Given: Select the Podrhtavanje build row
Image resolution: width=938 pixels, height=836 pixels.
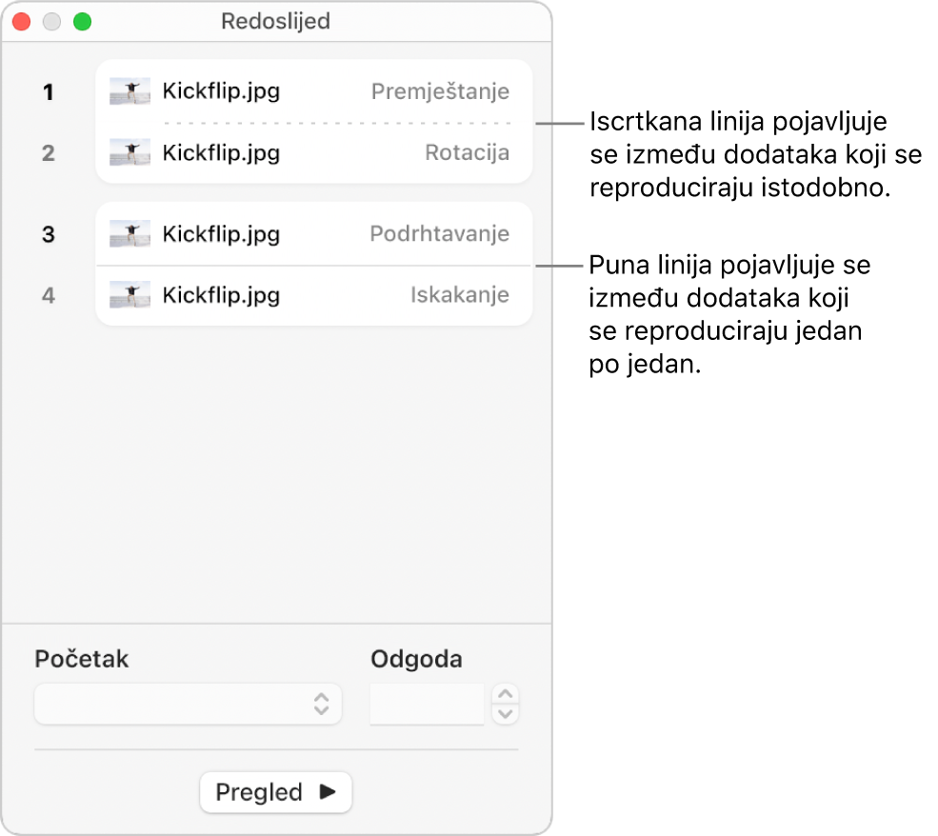Looking at the screenshot, I should (313, 234).
